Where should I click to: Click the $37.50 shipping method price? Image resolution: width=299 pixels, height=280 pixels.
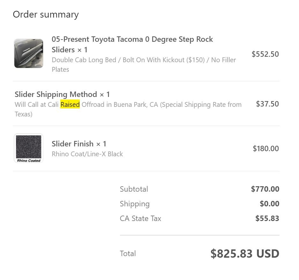(x=267, y=104)
